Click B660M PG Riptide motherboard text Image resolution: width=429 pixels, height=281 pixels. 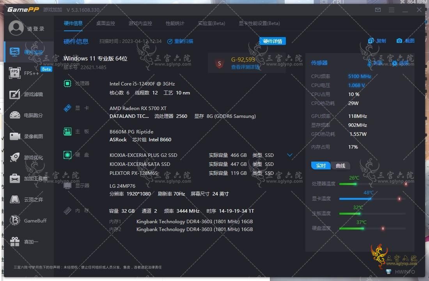pyautogui.click(x=131, y=132)
